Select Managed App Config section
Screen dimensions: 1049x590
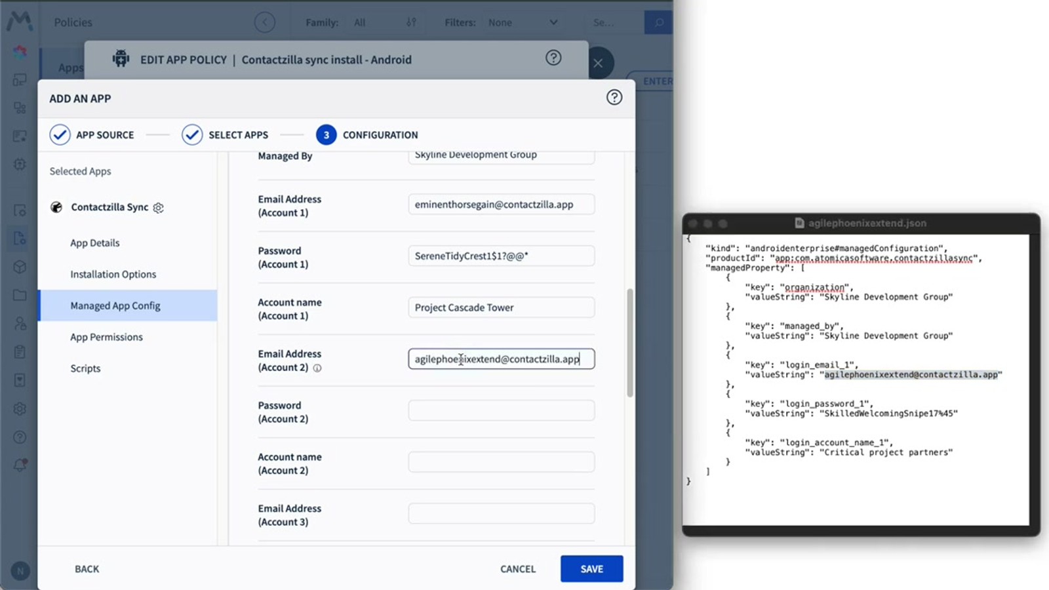click(x=129, y=305)
